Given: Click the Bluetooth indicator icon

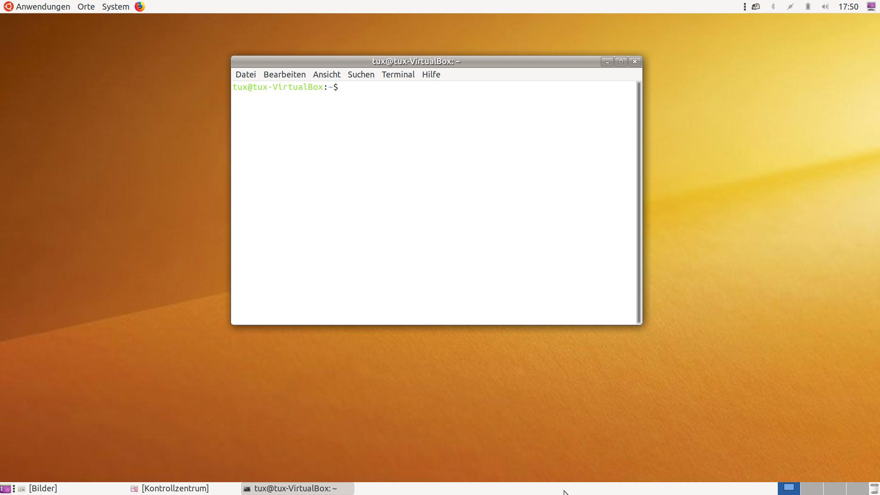Looking at the screenshot, I should (773, 6).
